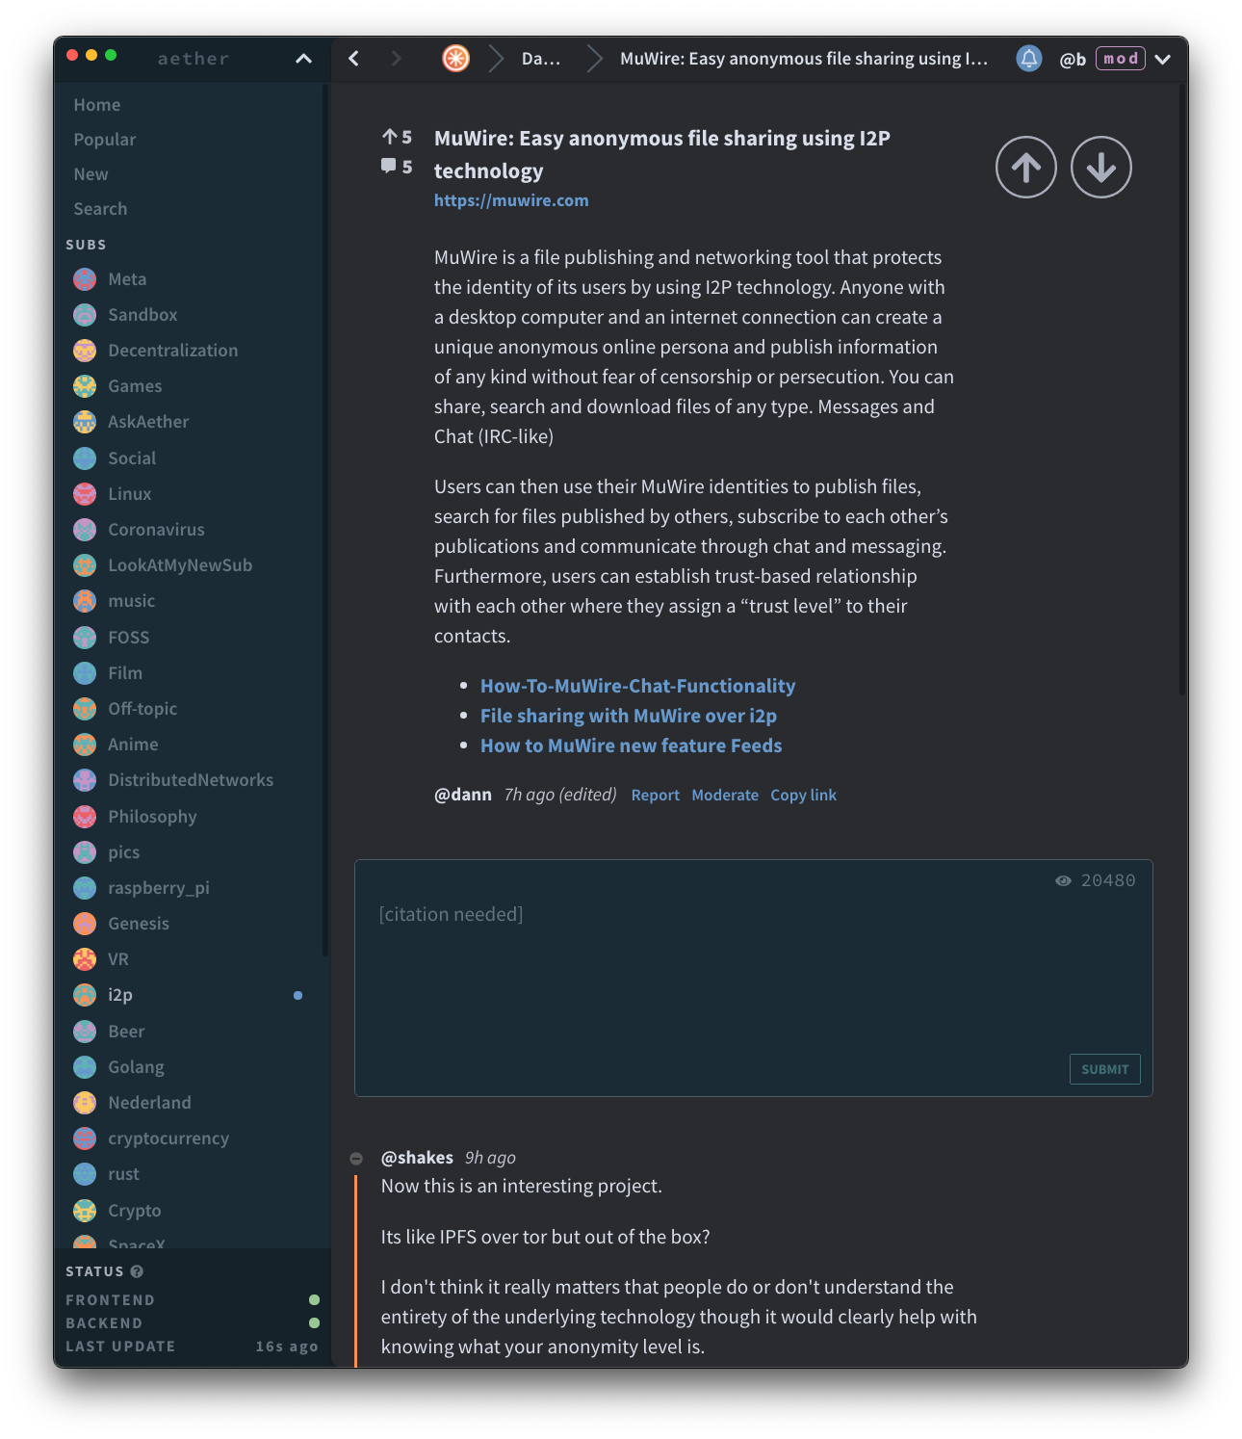The image size is (1242, 1439).
Task: Click the FRONTEND status indicator dot
Action: point(314,1300)
